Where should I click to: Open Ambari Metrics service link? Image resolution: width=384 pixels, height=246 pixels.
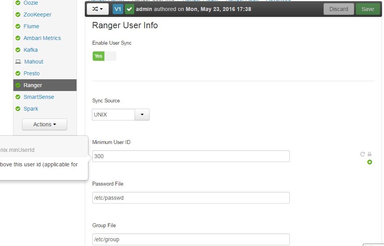click(42, 38)
